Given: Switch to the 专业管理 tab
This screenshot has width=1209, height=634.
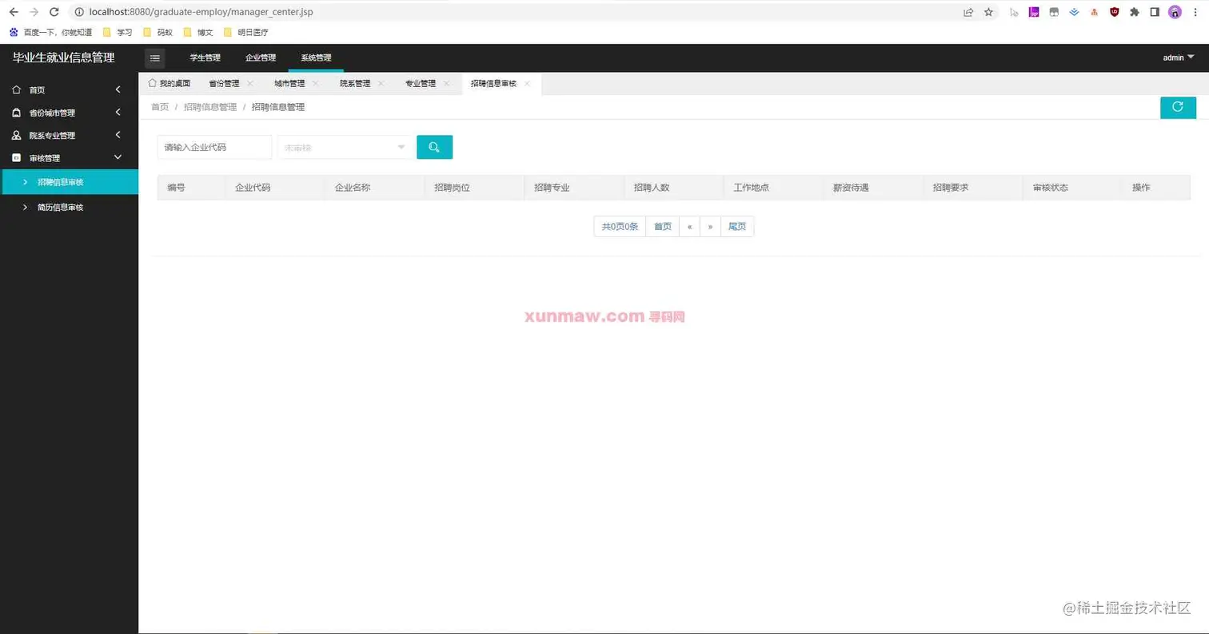Looking at the screenshot, I should [x=421, y=83].
